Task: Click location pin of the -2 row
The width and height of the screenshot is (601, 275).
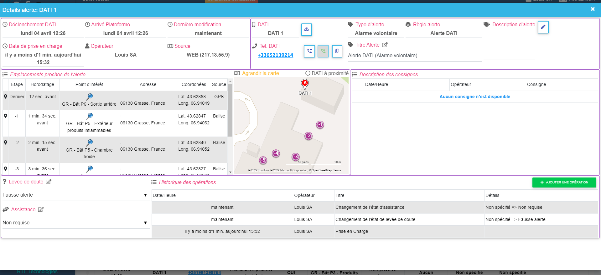Action: pyautogui.click(x=5, y=142)
